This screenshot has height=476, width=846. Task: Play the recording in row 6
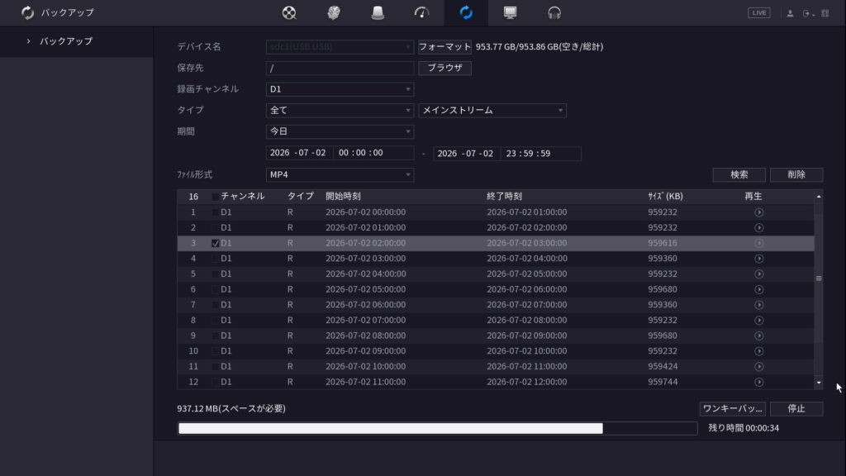click(758, 290)
